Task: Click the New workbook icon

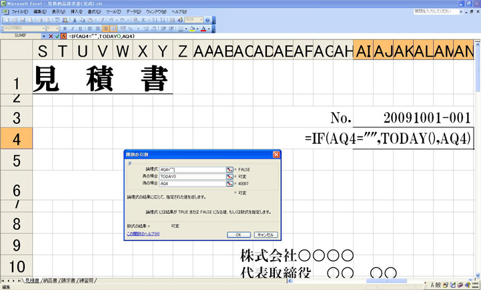Action: pyautogui.click(x=7, y=20)
